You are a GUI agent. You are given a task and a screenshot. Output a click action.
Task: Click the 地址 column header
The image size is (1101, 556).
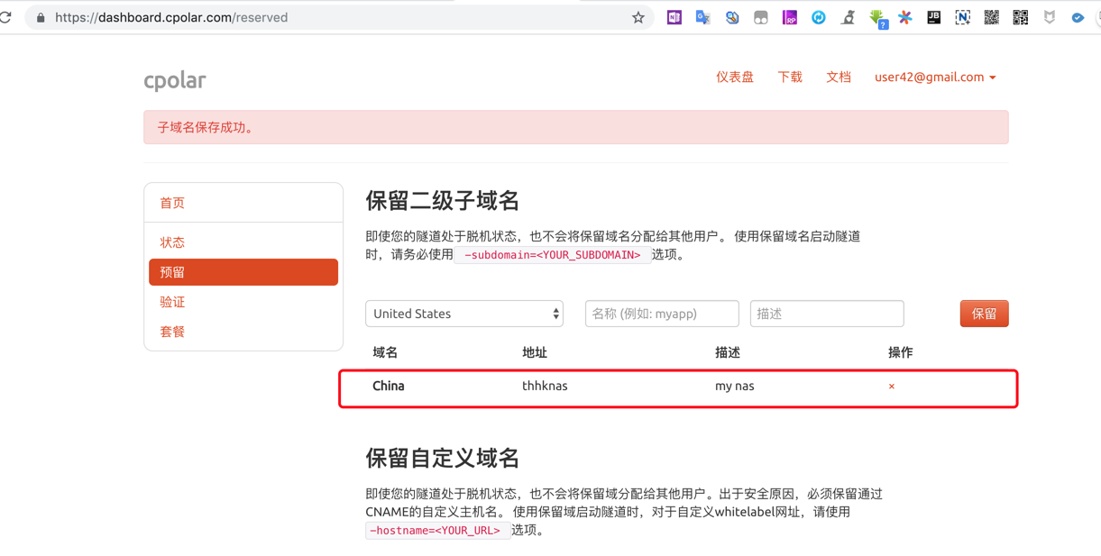click(535, 352)
